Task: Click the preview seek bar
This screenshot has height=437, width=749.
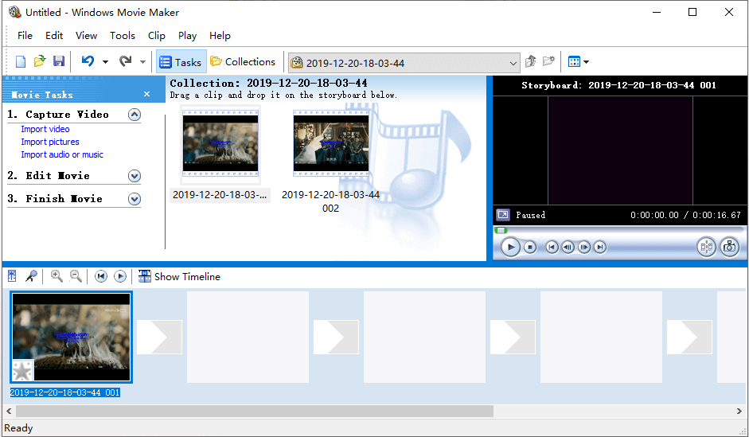Action: pos(619,230)
